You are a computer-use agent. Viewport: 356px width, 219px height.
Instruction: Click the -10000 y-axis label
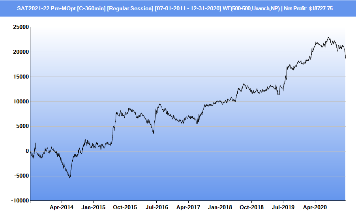(20, 200)
